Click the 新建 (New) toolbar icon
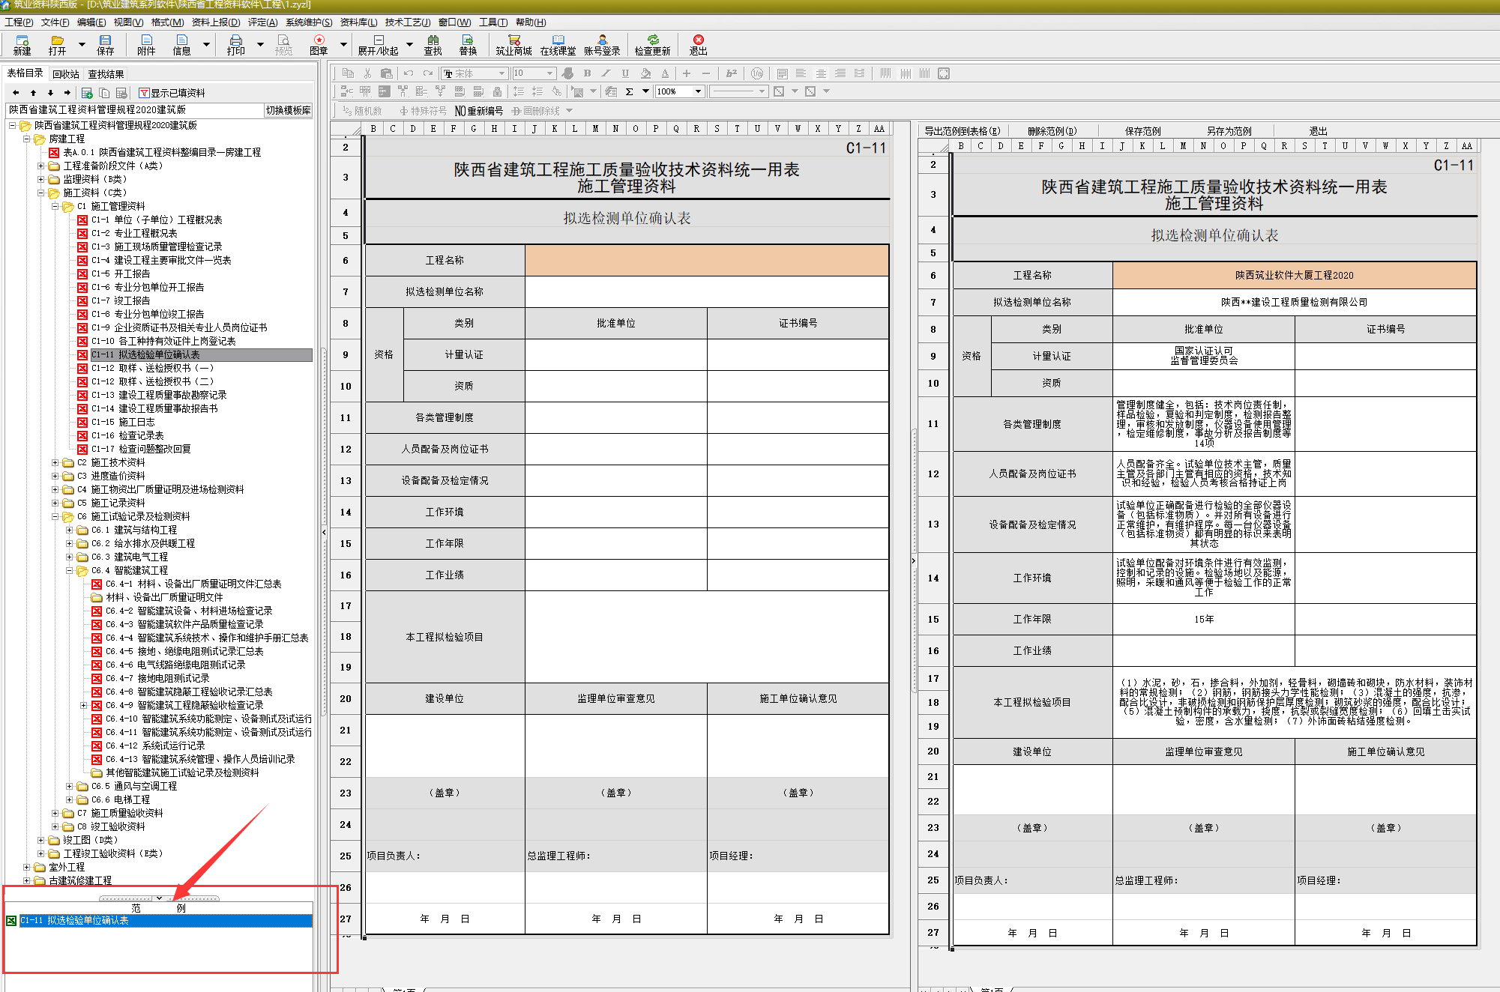Viewport: 1500px width, 992px height. click(x=22, y=43)
